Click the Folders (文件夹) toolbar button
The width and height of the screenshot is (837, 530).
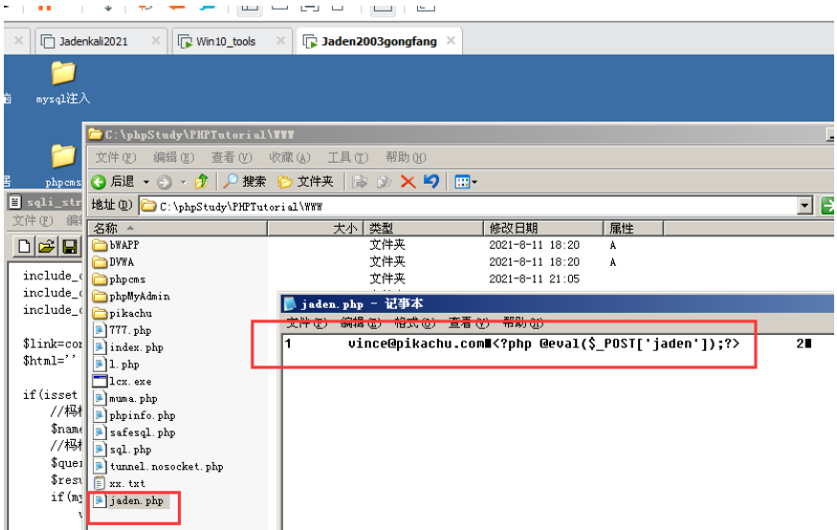pos(305,182)
